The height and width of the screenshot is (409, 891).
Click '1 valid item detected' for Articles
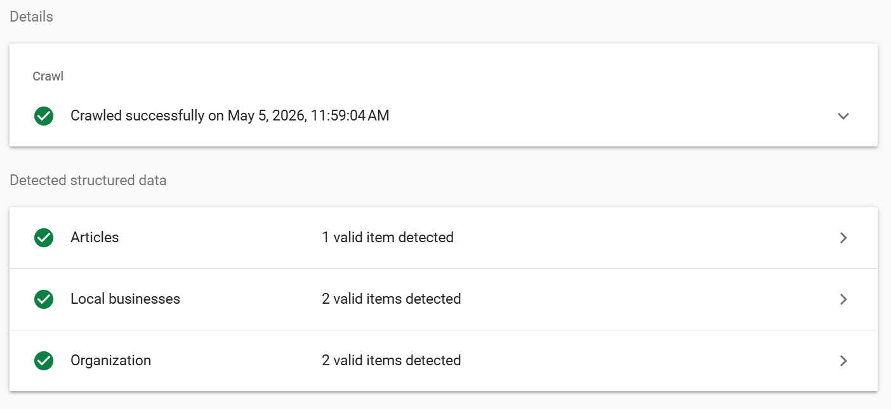coord(388,238)
